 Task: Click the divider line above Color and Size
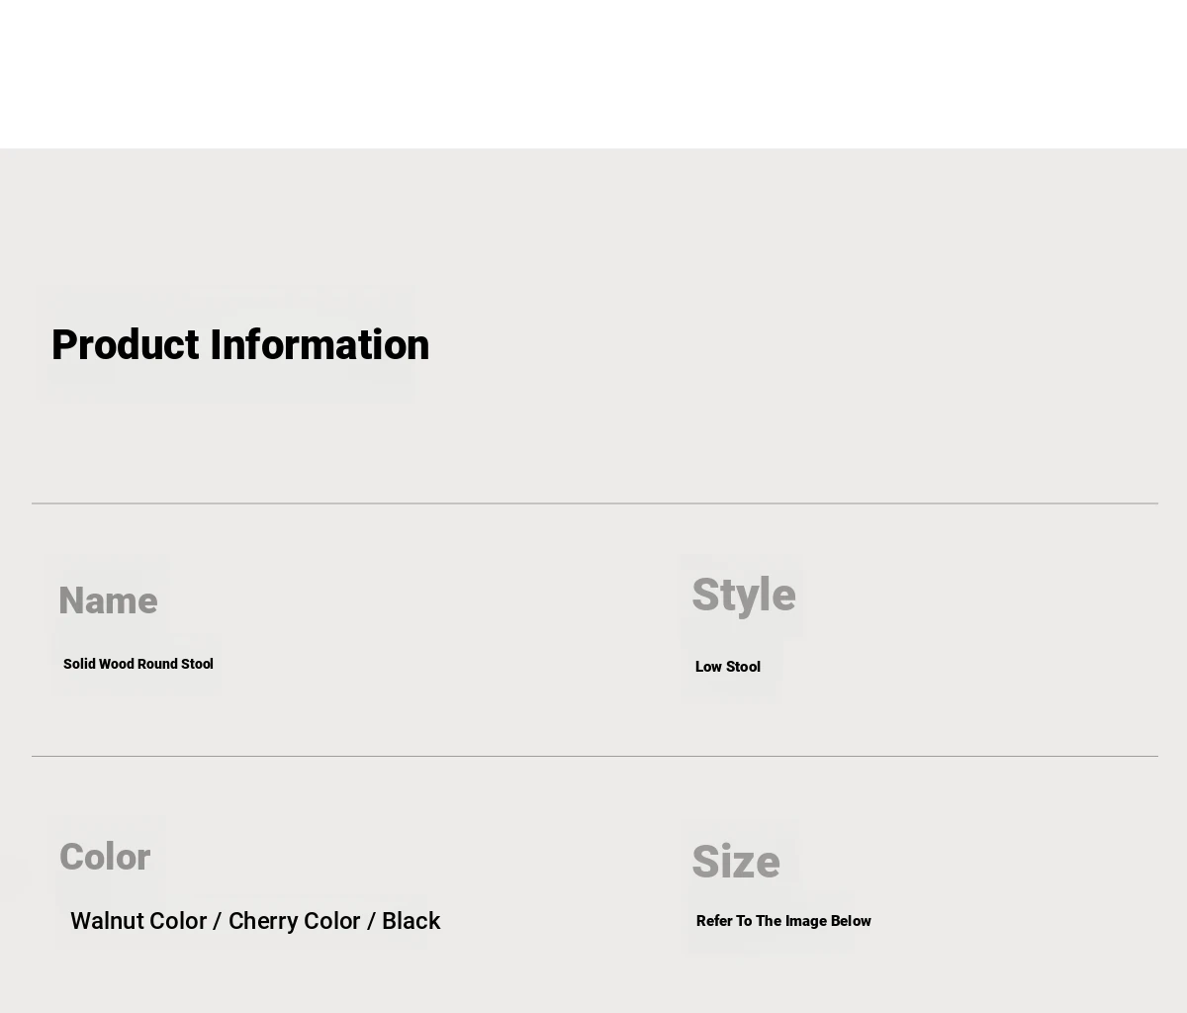[x=594, y=757]
